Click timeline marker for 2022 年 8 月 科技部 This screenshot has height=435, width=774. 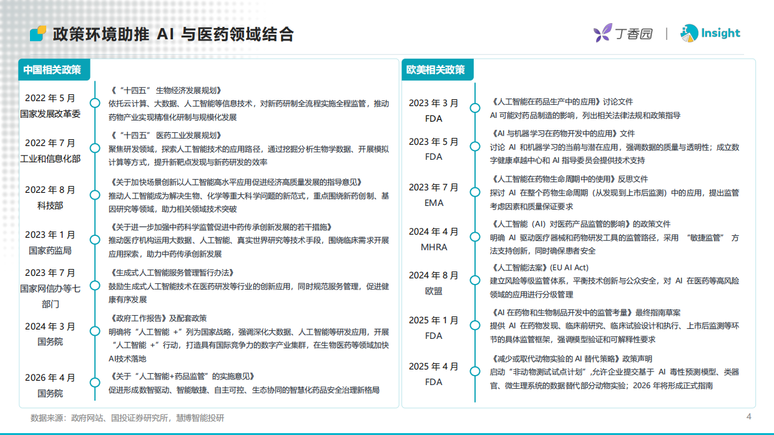click(95, 195)
